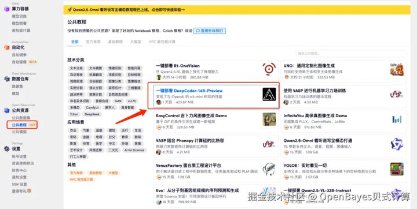The width and height of the screenshot is (417, 209).
Task: Click the 设置 gear icon in sidebar
Action: pos(7,149)
